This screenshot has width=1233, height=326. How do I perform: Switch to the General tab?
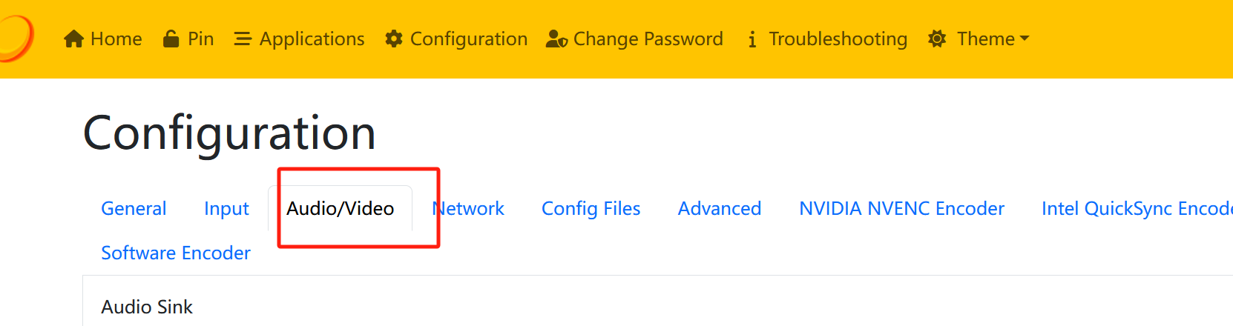click(134, 209)
